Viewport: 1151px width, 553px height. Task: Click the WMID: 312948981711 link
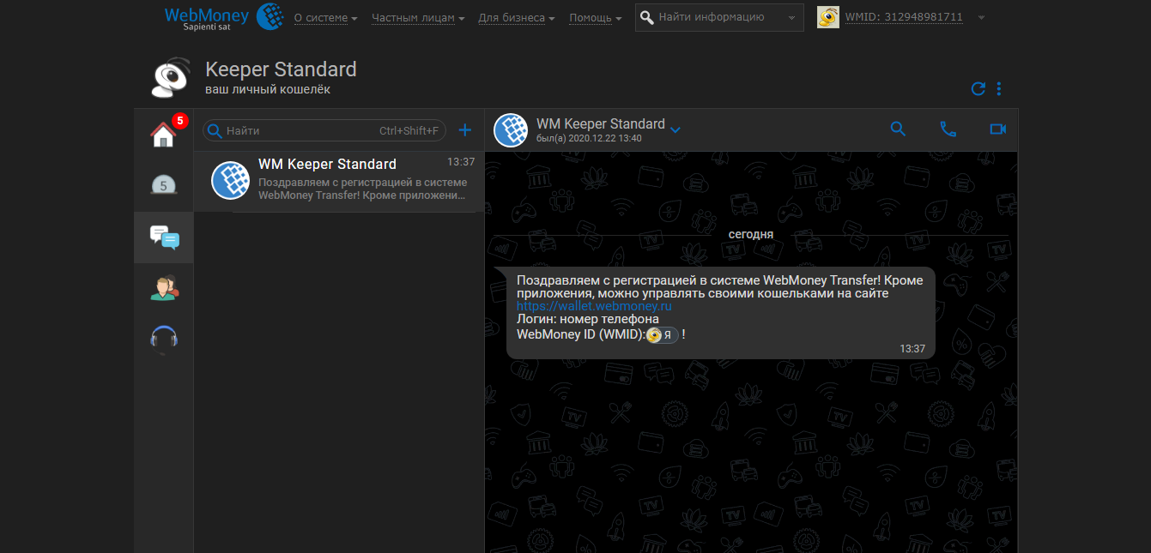click(904, 17)
